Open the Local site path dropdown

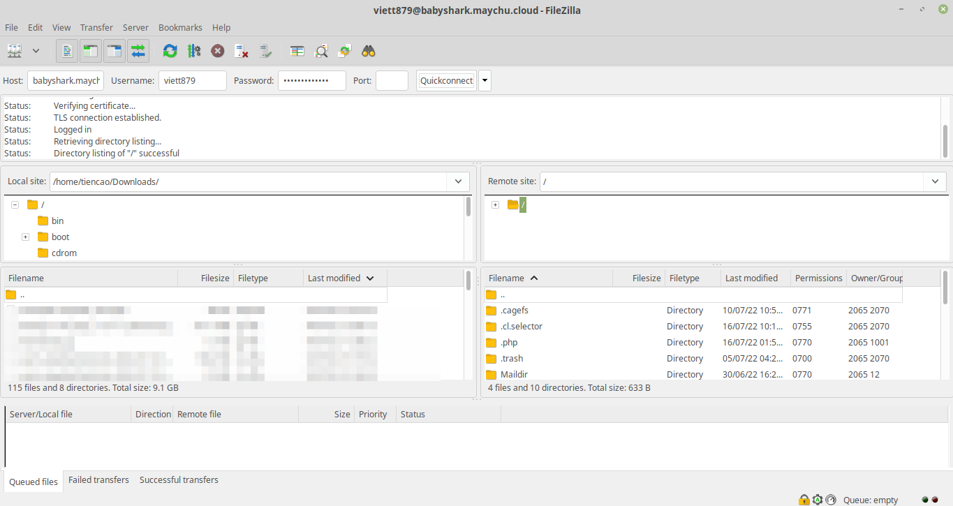[458, 181]
